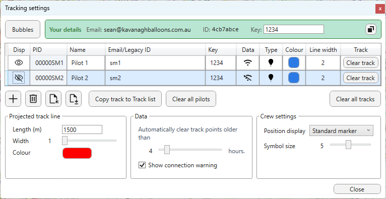Click Length (m) input field

(x=82, y=129)
